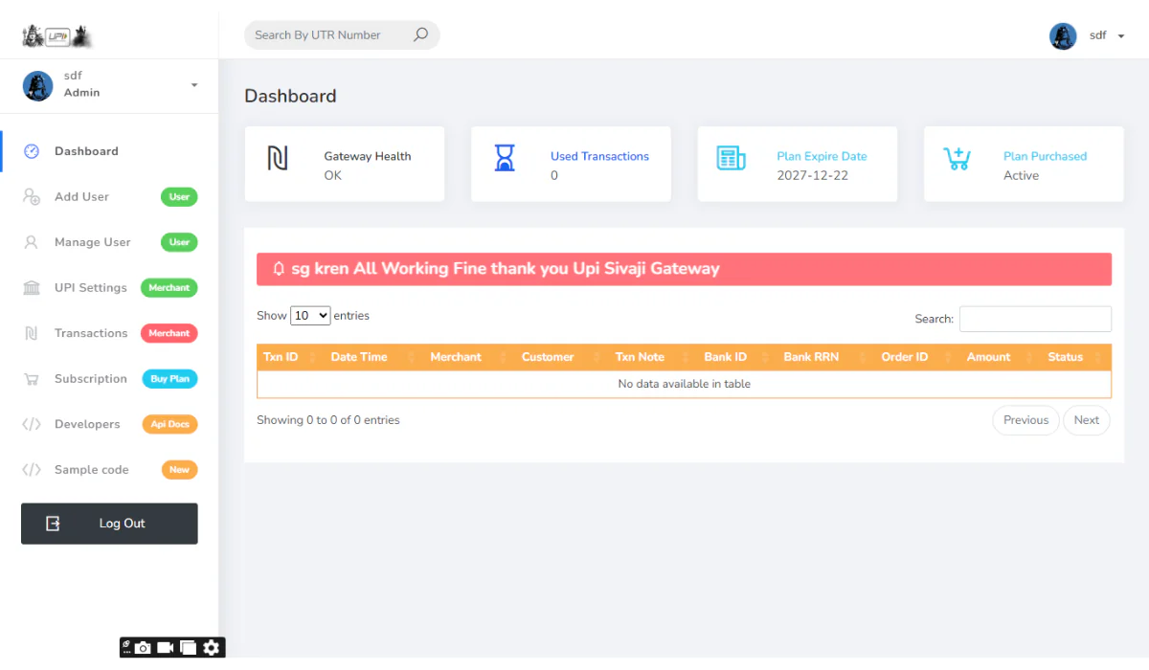Image resolution: width=1149 pixels, height=670 pixels.
Task: Sort the table by Merchant
Action: click(x=468, y=357)
